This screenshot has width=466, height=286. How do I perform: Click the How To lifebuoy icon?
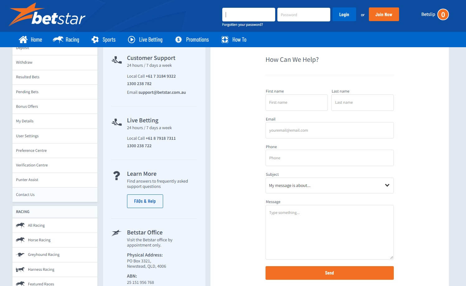[225, 39]
